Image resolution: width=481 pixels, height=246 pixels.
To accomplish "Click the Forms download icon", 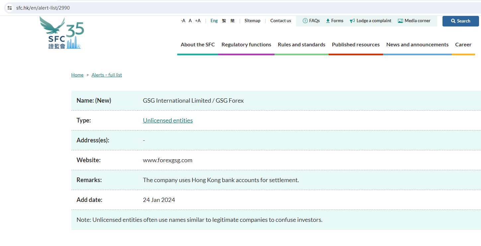I will (x=328, y=21).
